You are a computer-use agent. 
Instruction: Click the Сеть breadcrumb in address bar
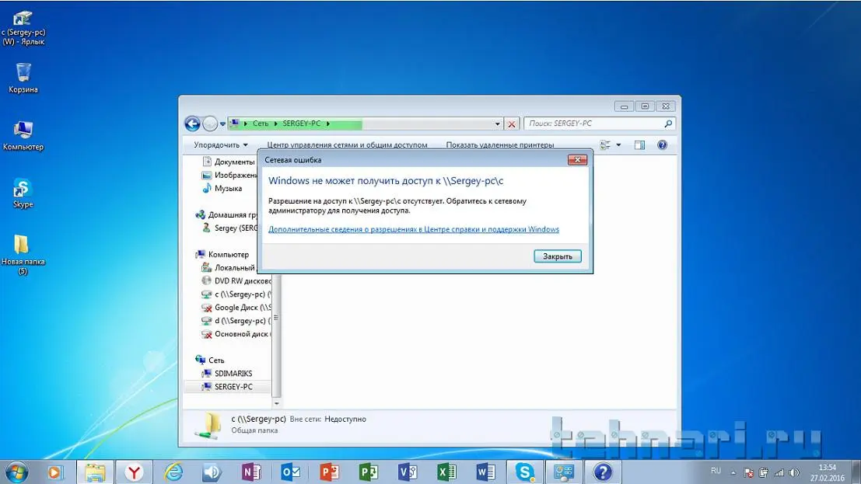[261, 124]
